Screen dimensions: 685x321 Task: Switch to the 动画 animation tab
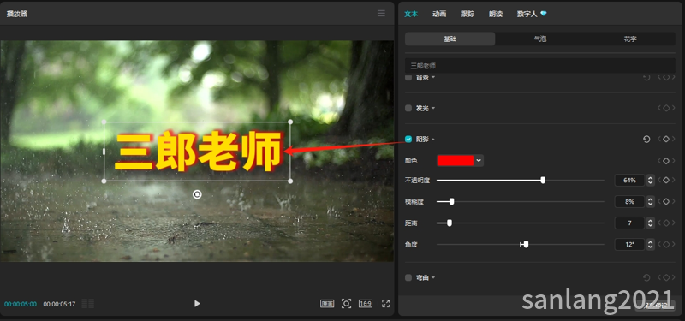click(439, 14)
